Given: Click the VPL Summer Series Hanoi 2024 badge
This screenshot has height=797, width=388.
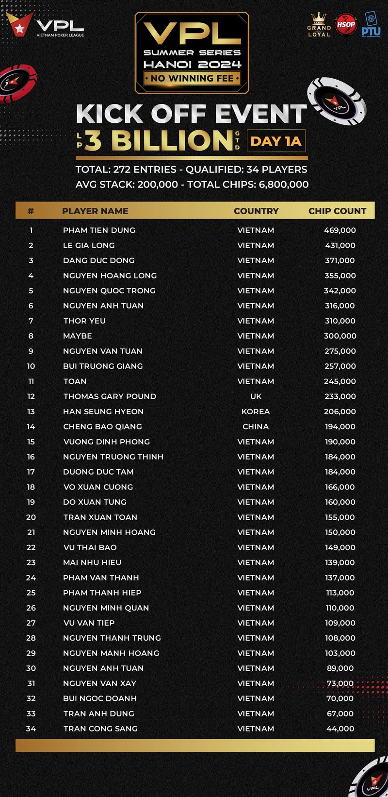Looking at the screenshot, I should [x=192, y=52].
